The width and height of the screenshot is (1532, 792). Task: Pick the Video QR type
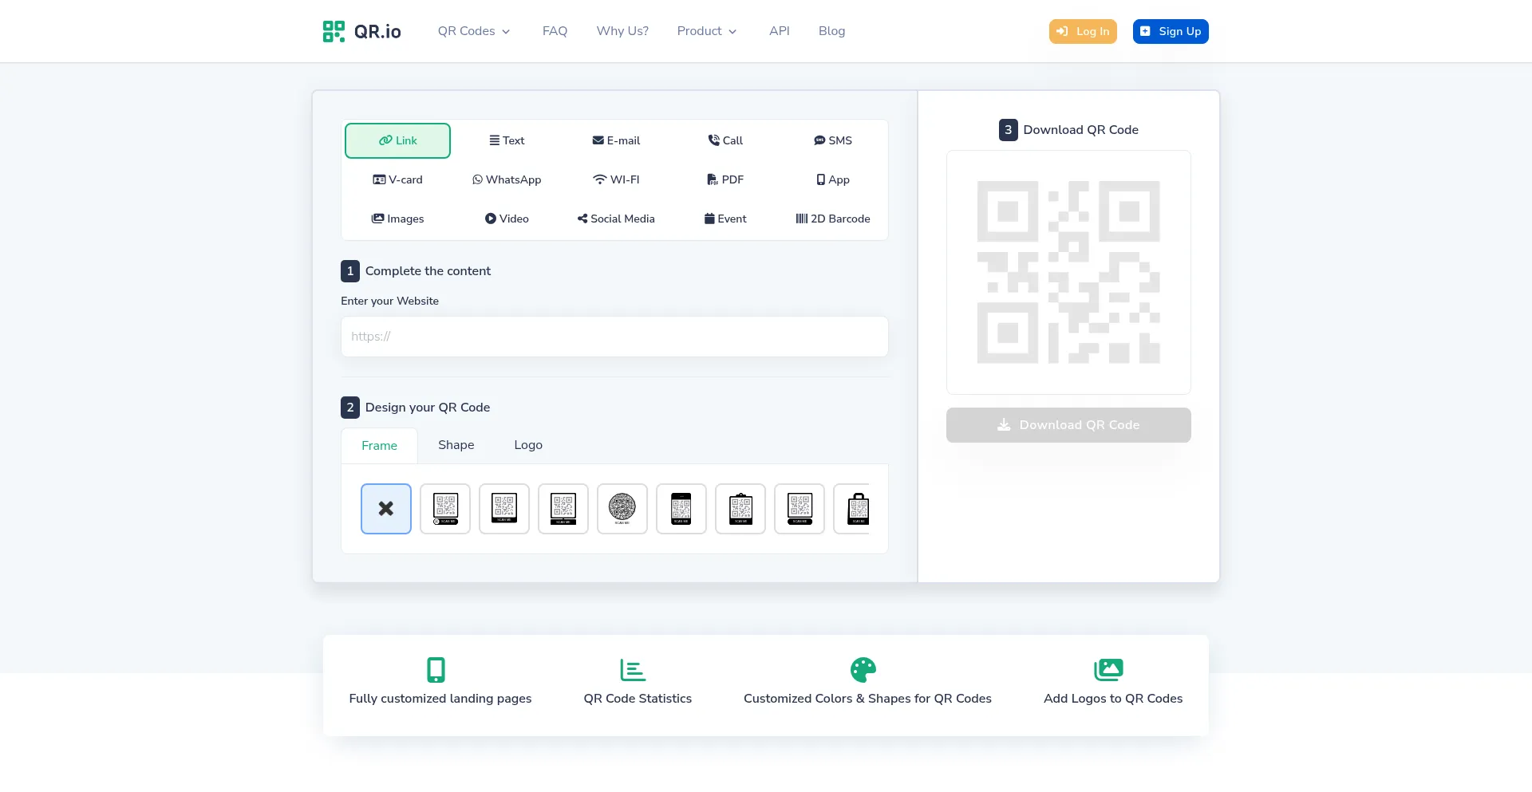point(507,219)
